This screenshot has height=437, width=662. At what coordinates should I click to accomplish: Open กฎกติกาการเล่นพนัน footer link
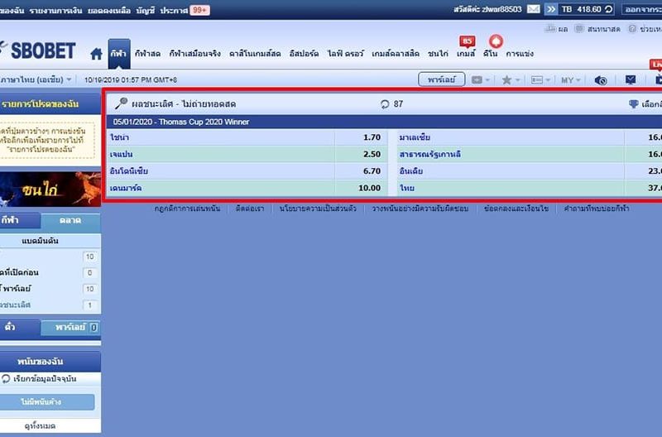click(x=187, y=209)
